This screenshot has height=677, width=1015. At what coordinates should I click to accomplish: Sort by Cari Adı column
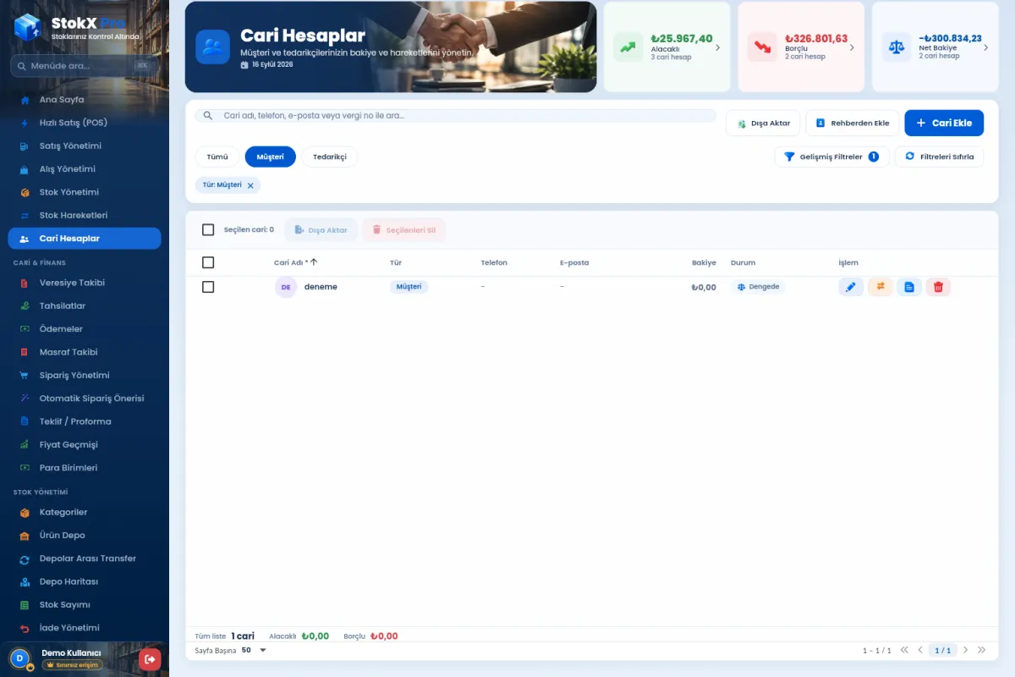tap(295, 262)
